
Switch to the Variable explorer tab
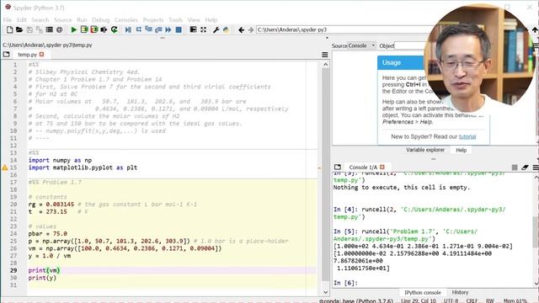(425, 150)
